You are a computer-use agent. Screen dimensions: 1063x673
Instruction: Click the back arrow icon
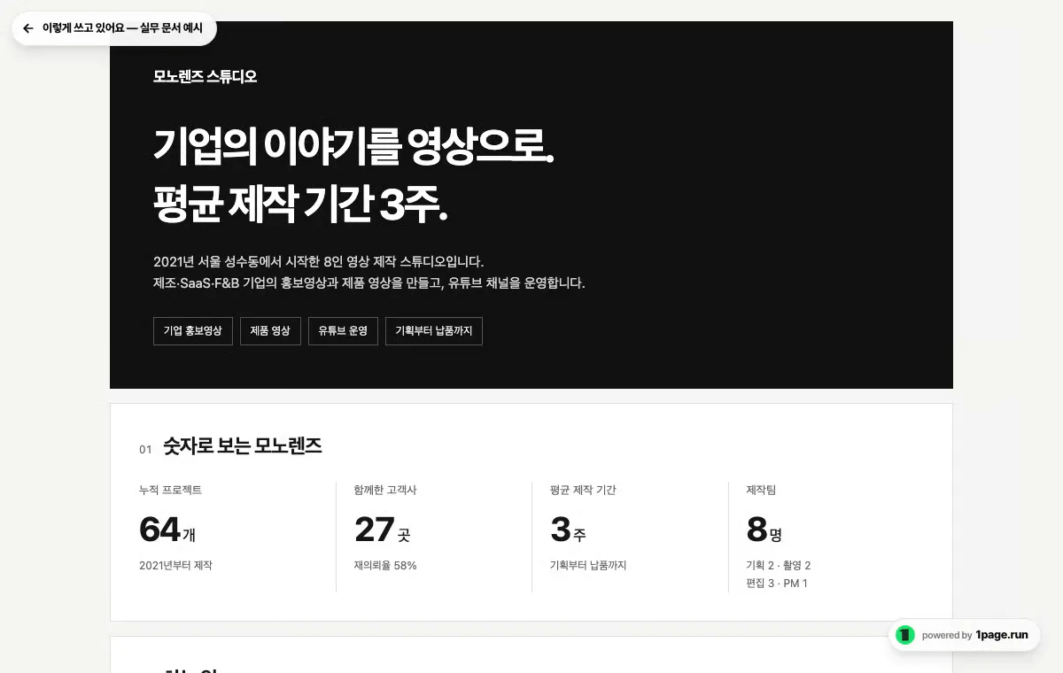(x=28, y=28)
